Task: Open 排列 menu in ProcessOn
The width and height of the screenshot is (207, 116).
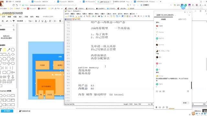Action: pos(32,17)
